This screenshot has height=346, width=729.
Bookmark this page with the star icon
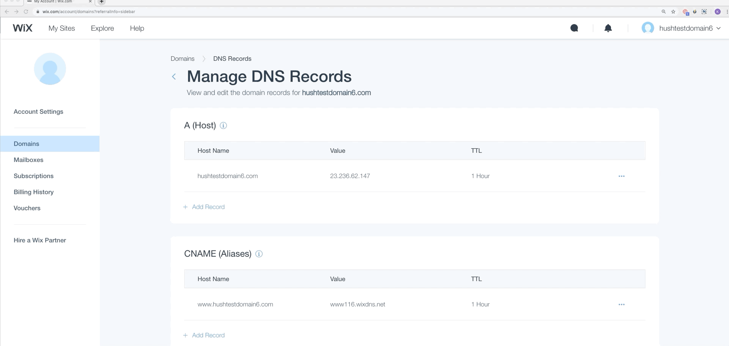(673, 12)
